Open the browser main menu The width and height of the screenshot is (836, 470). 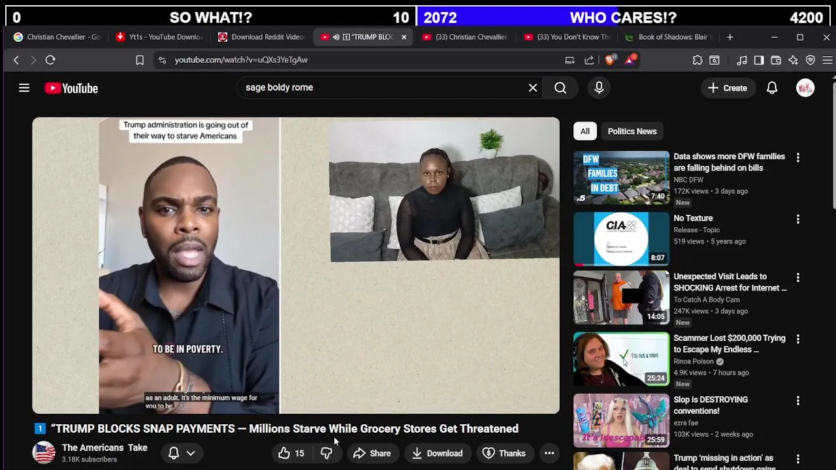click(828, 60)
